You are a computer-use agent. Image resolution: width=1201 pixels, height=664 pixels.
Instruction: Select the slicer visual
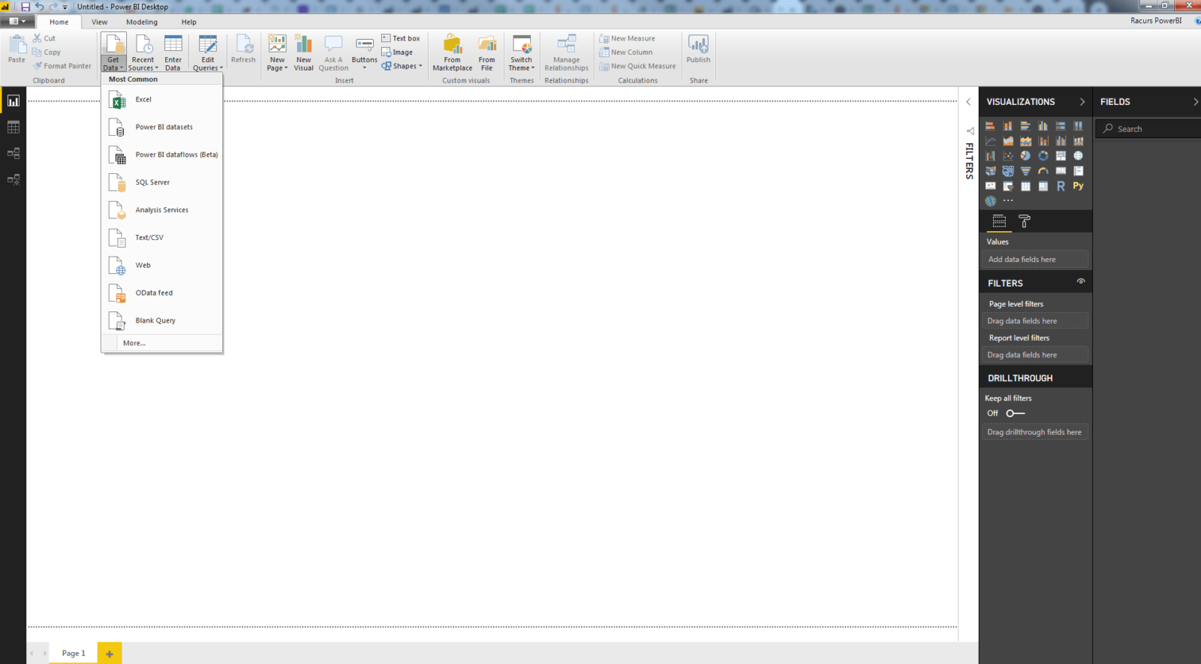pos(1008,186)
